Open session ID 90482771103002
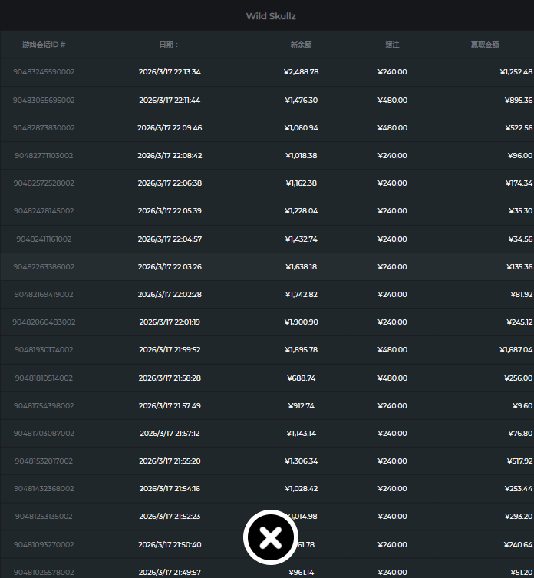The height and width of the screenshot is (578, 534). [x=44, y=155]
